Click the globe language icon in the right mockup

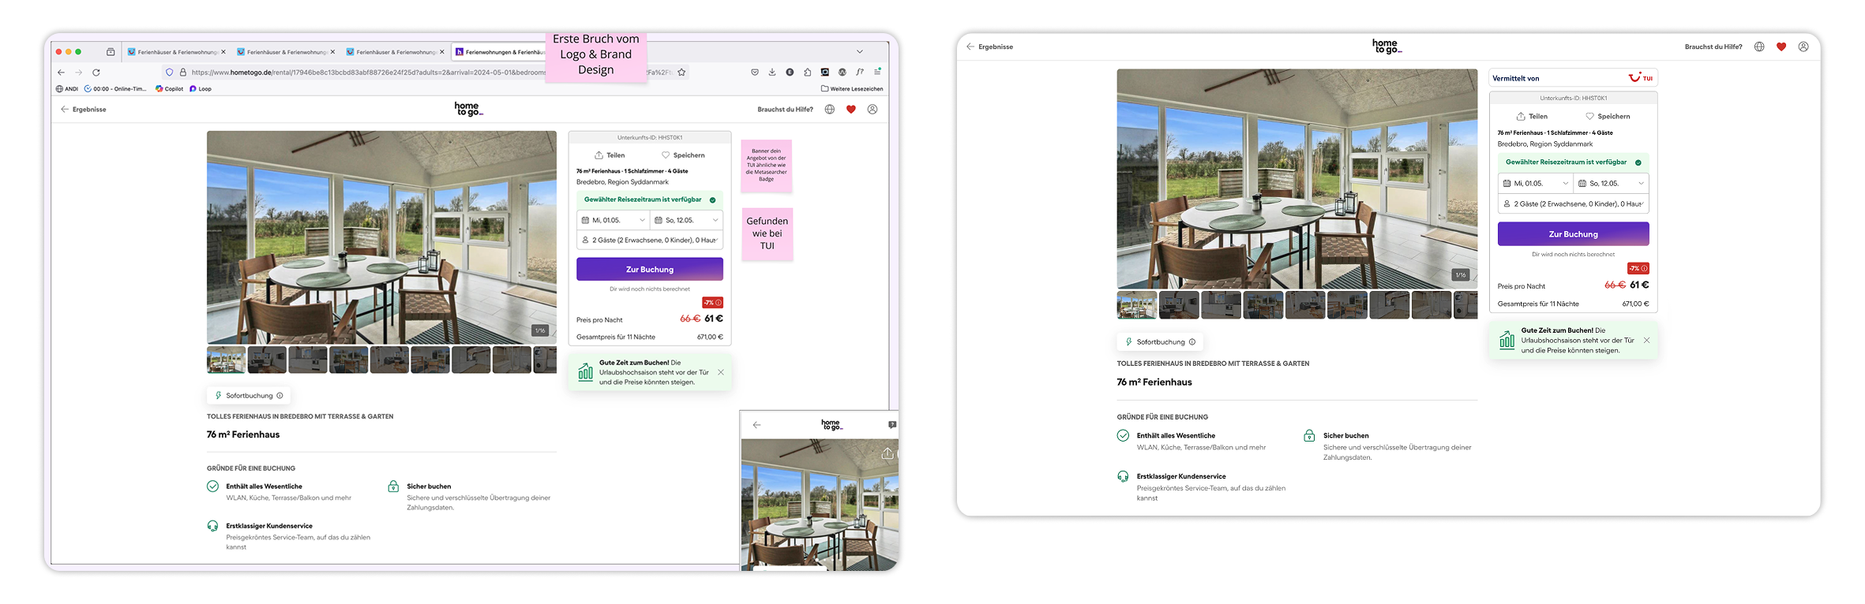click(x=1759, y=47)
